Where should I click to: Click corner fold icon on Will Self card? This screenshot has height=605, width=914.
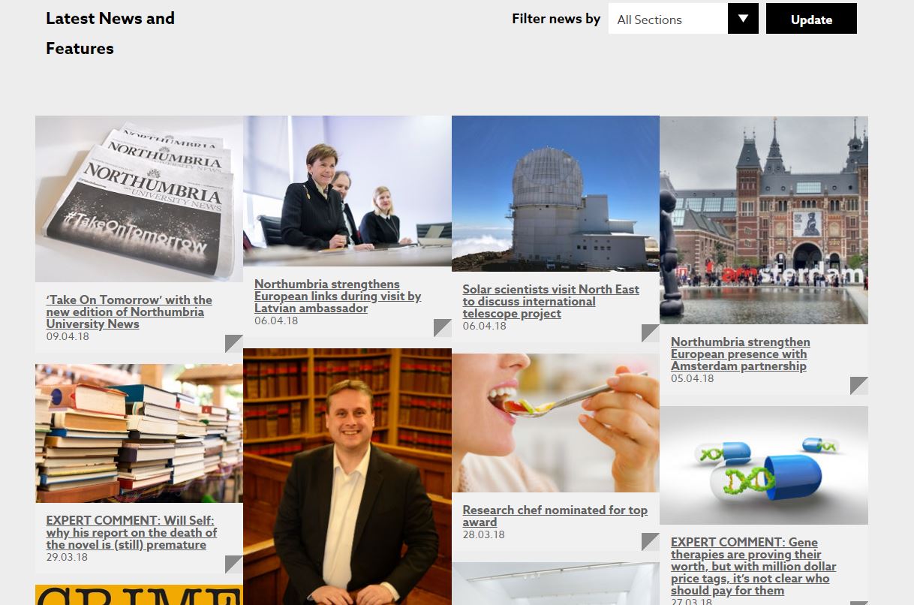234,564
